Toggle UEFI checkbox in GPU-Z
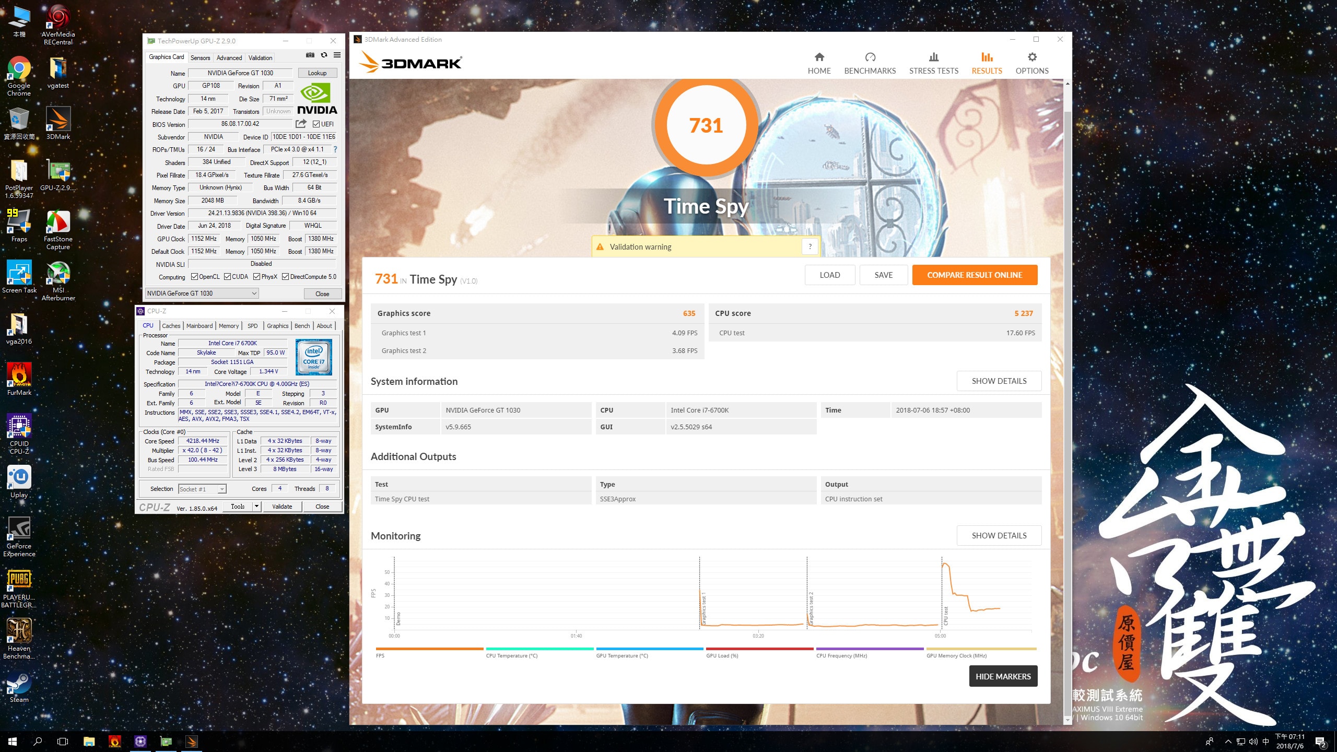The image size is (1337, 752). point(316,124)
